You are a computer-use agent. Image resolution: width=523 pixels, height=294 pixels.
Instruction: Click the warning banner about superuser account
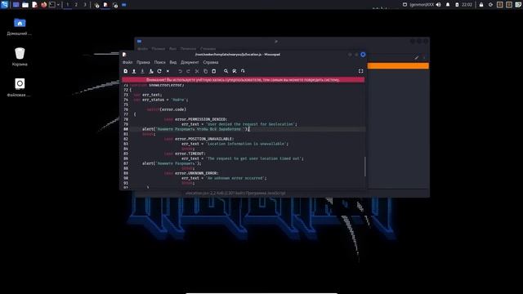coord(244,80)
